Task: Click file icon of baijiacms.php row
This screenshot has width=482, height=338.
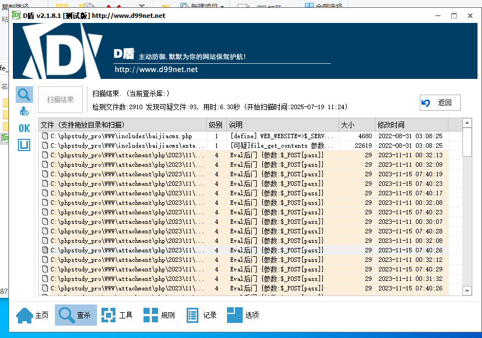Action: pyautogui.click(x=45, y=136)
